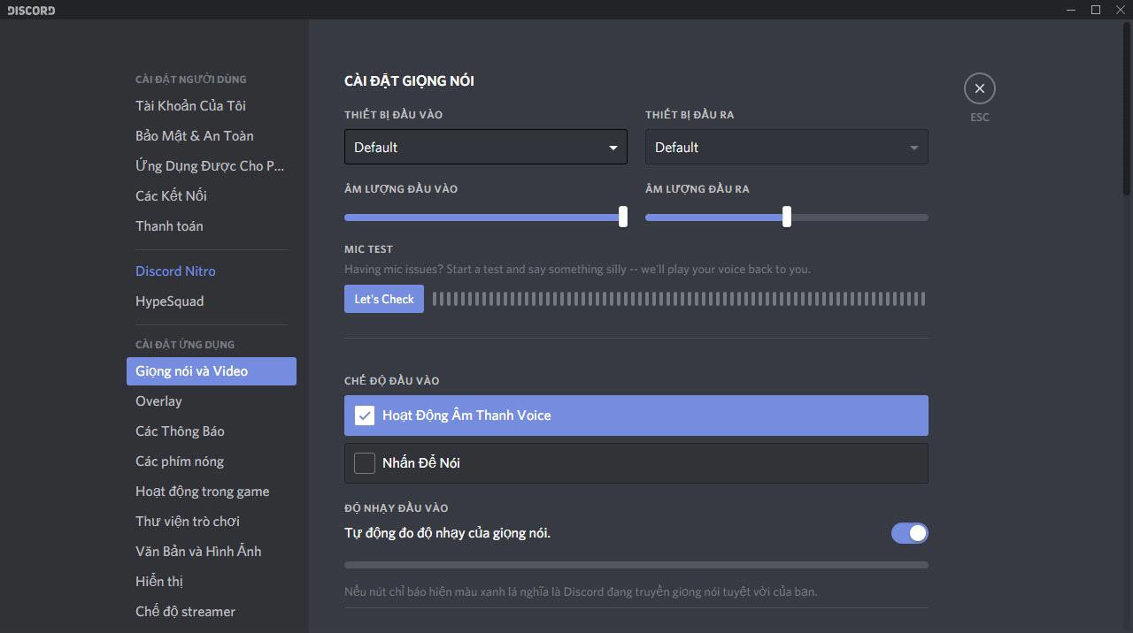1133x633 pixels.
Task: Click the input volume slider handle
Action: click(623, 217)
